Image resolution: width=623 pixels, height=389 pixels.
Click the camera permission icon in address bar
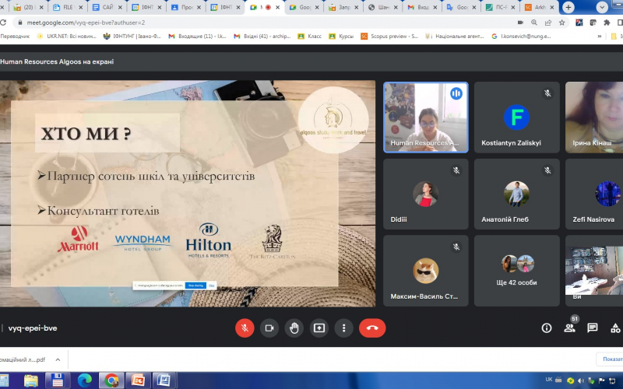pos(520,23)
